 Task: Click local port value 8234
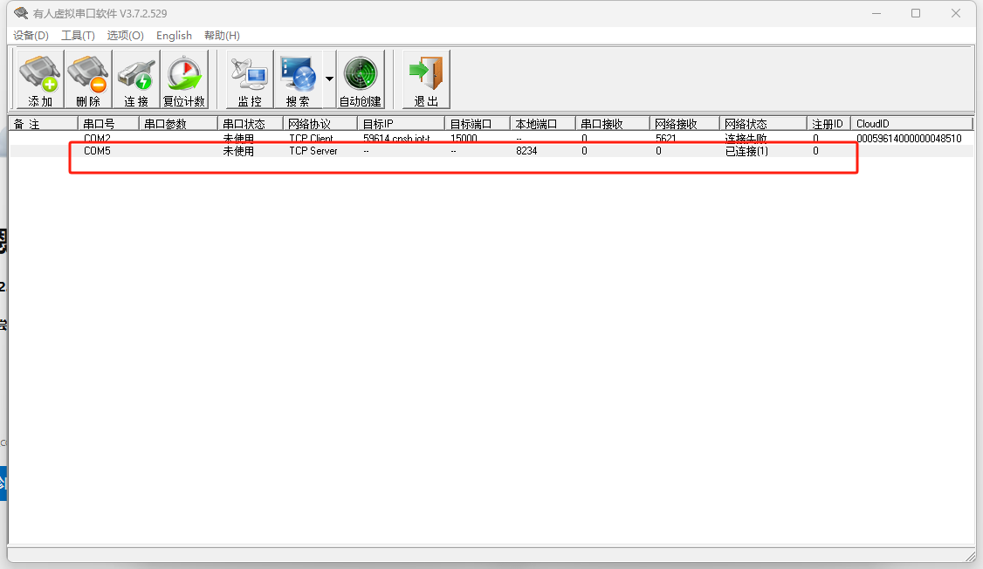(x=526, y=151)
